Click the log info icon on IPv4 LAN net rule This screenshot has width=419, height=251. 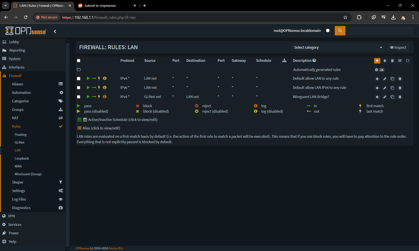pos(105,79)
